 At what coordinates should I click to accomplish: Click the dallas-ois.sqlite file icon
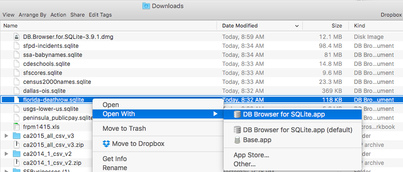[17, 91]
